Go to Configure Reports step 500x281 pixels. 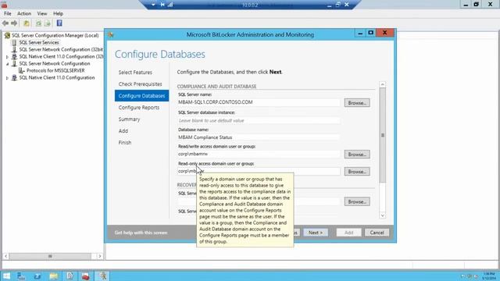point(139,108)
